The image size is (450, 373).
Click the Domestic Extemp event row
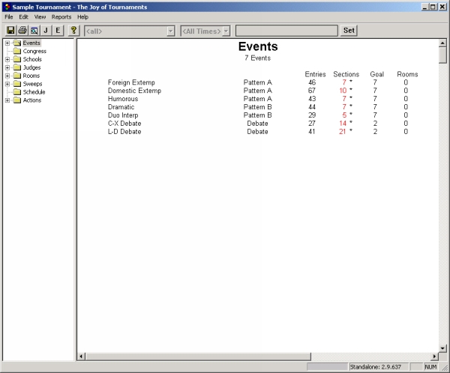click(135, 91)
